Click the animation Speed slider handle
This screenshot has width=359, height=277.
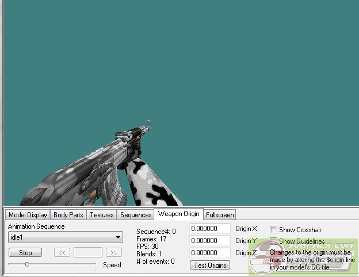coord(26,264)
